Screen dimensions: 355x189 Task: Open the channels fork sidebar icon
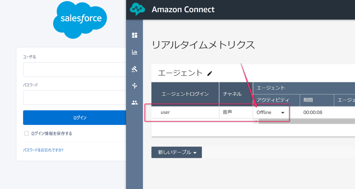point(135,86)
